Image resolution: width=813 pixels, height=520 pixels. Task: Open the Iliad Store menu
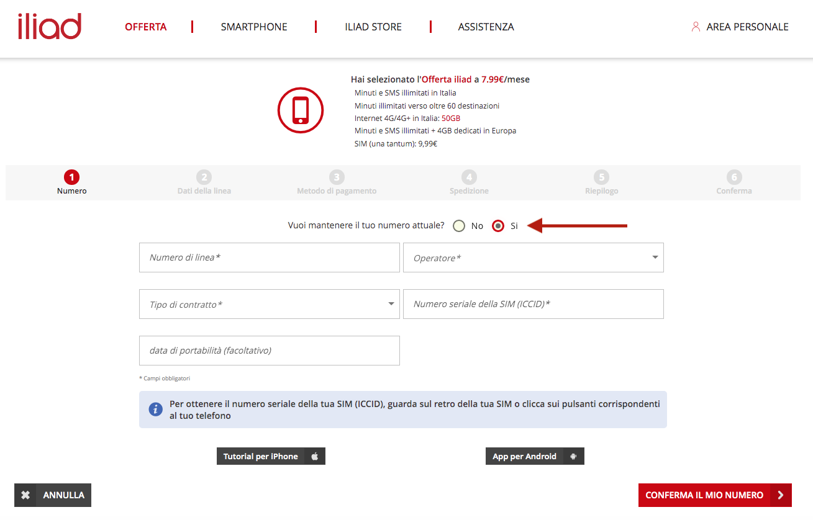coord(373,27)
